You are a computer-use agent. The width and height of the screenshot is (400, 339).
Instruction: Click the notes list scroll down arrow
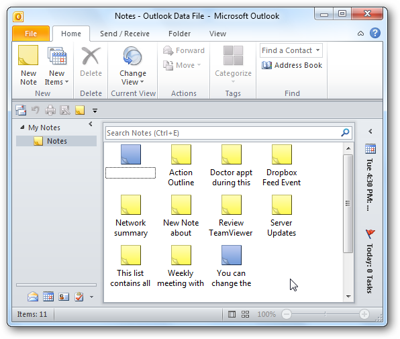348,297
